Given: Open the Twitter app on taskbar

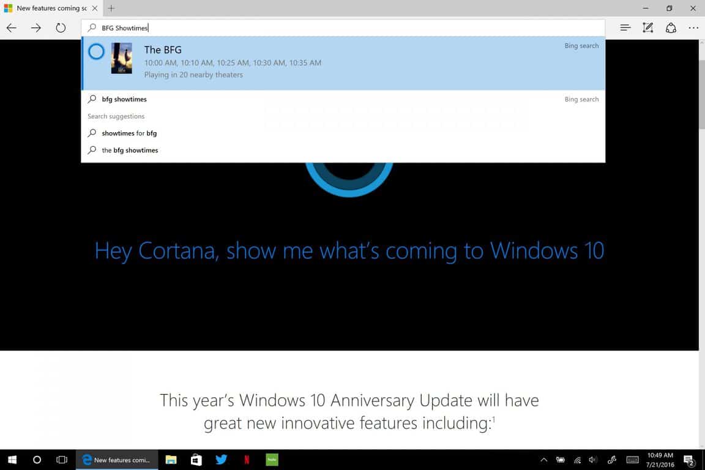Looking at the screenshot, I should tap(221, 460).
